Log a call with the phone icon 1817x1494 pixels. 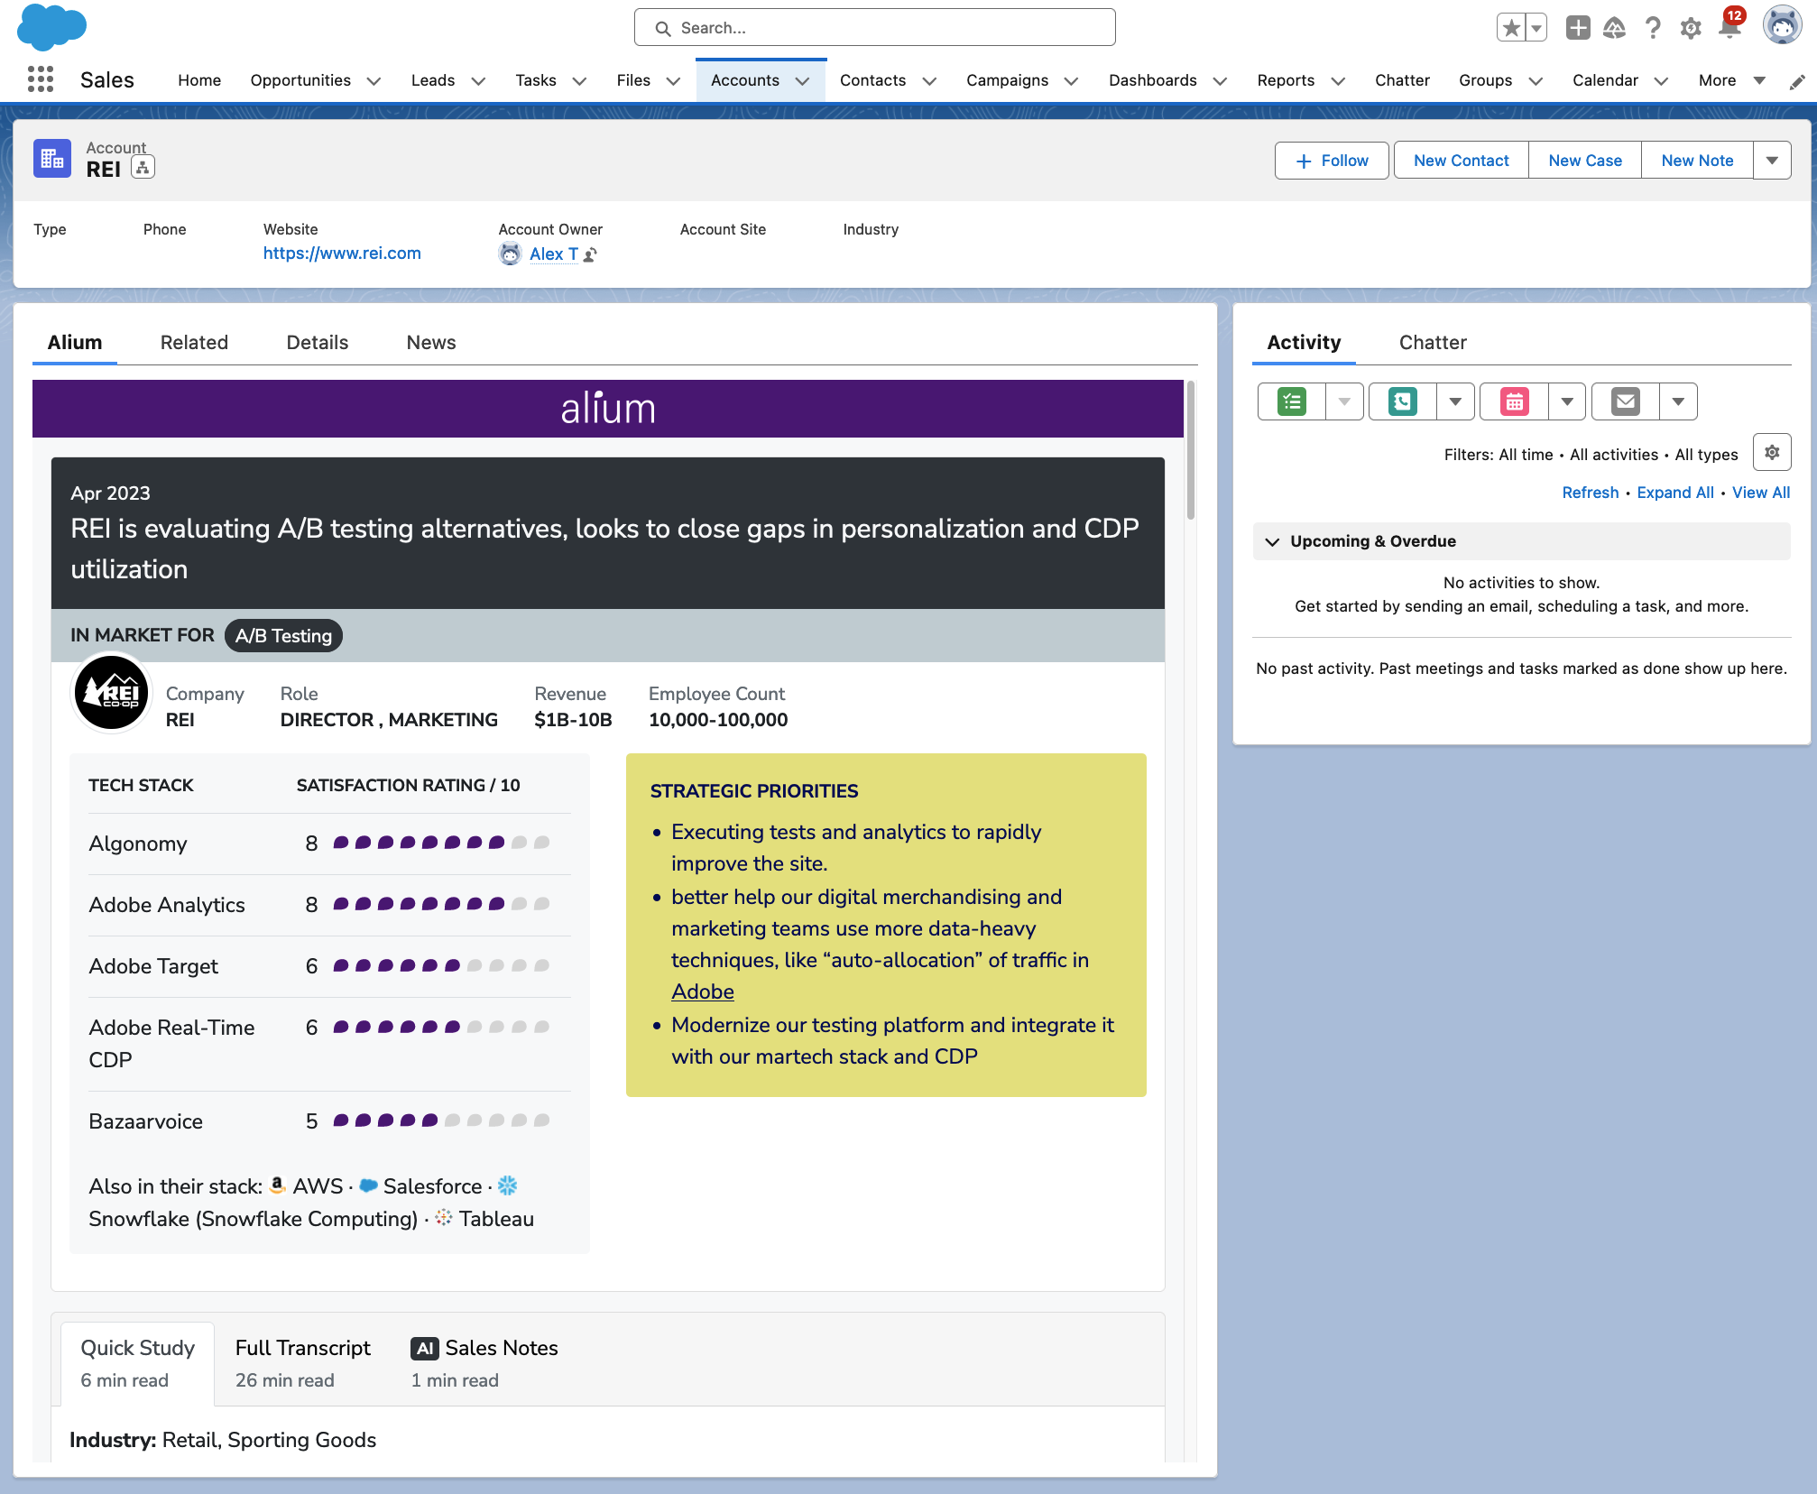[x=1403, y=401]
